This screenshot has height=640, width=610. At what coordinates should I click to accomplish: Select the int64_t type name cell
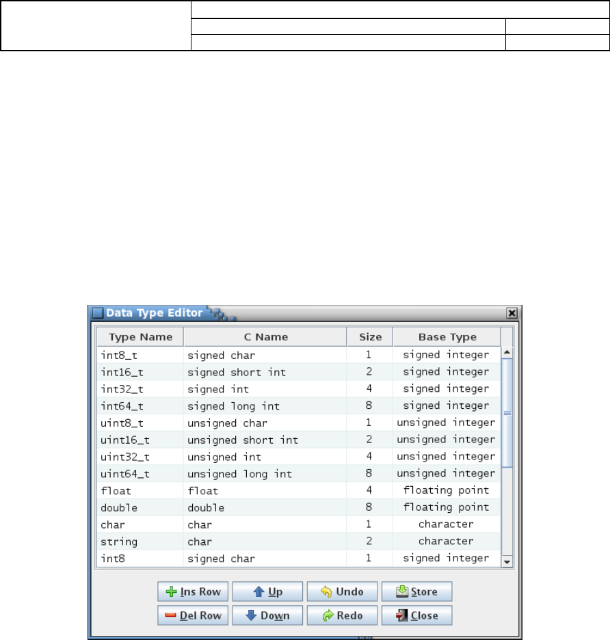tap(140, 406)
